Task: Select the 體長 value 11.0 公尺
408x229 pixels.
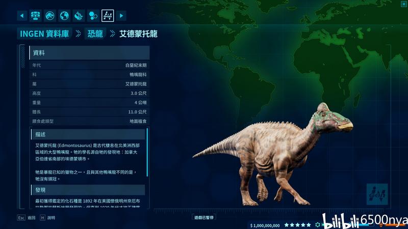Action: click(x=137, y=112)
